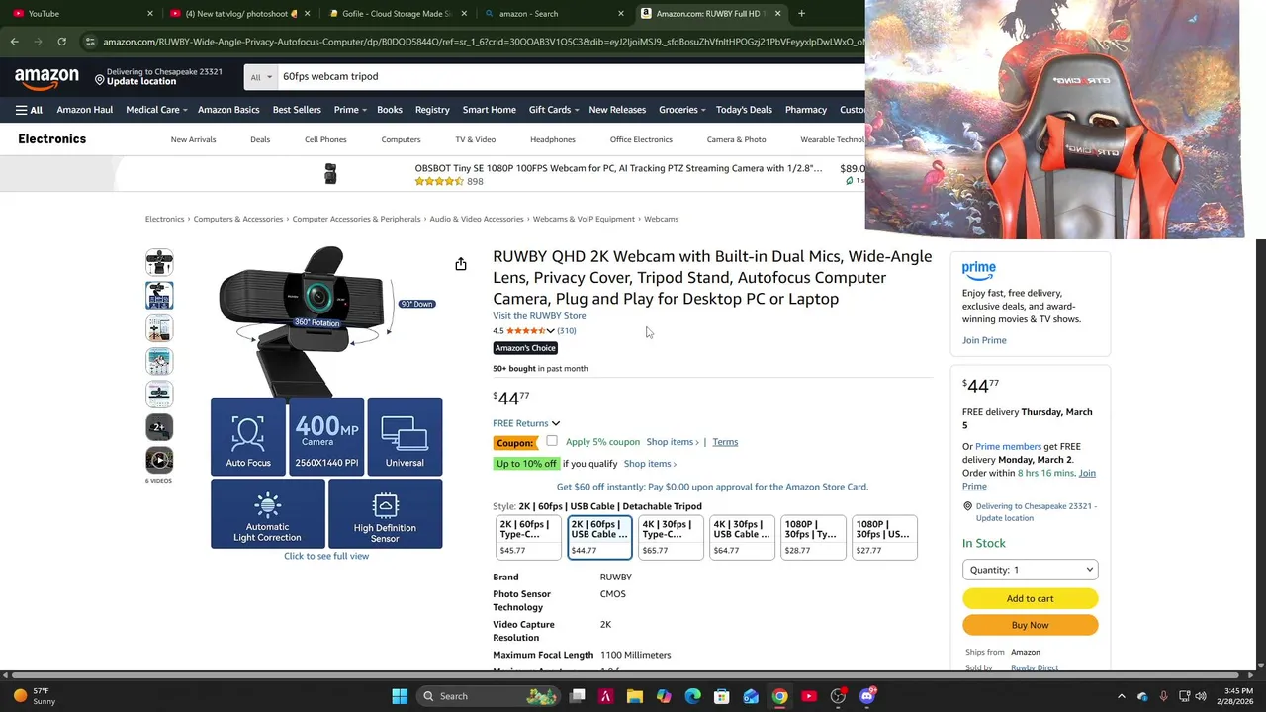
Task: Click the delivery location pin in the header
Action: point(100,78)
